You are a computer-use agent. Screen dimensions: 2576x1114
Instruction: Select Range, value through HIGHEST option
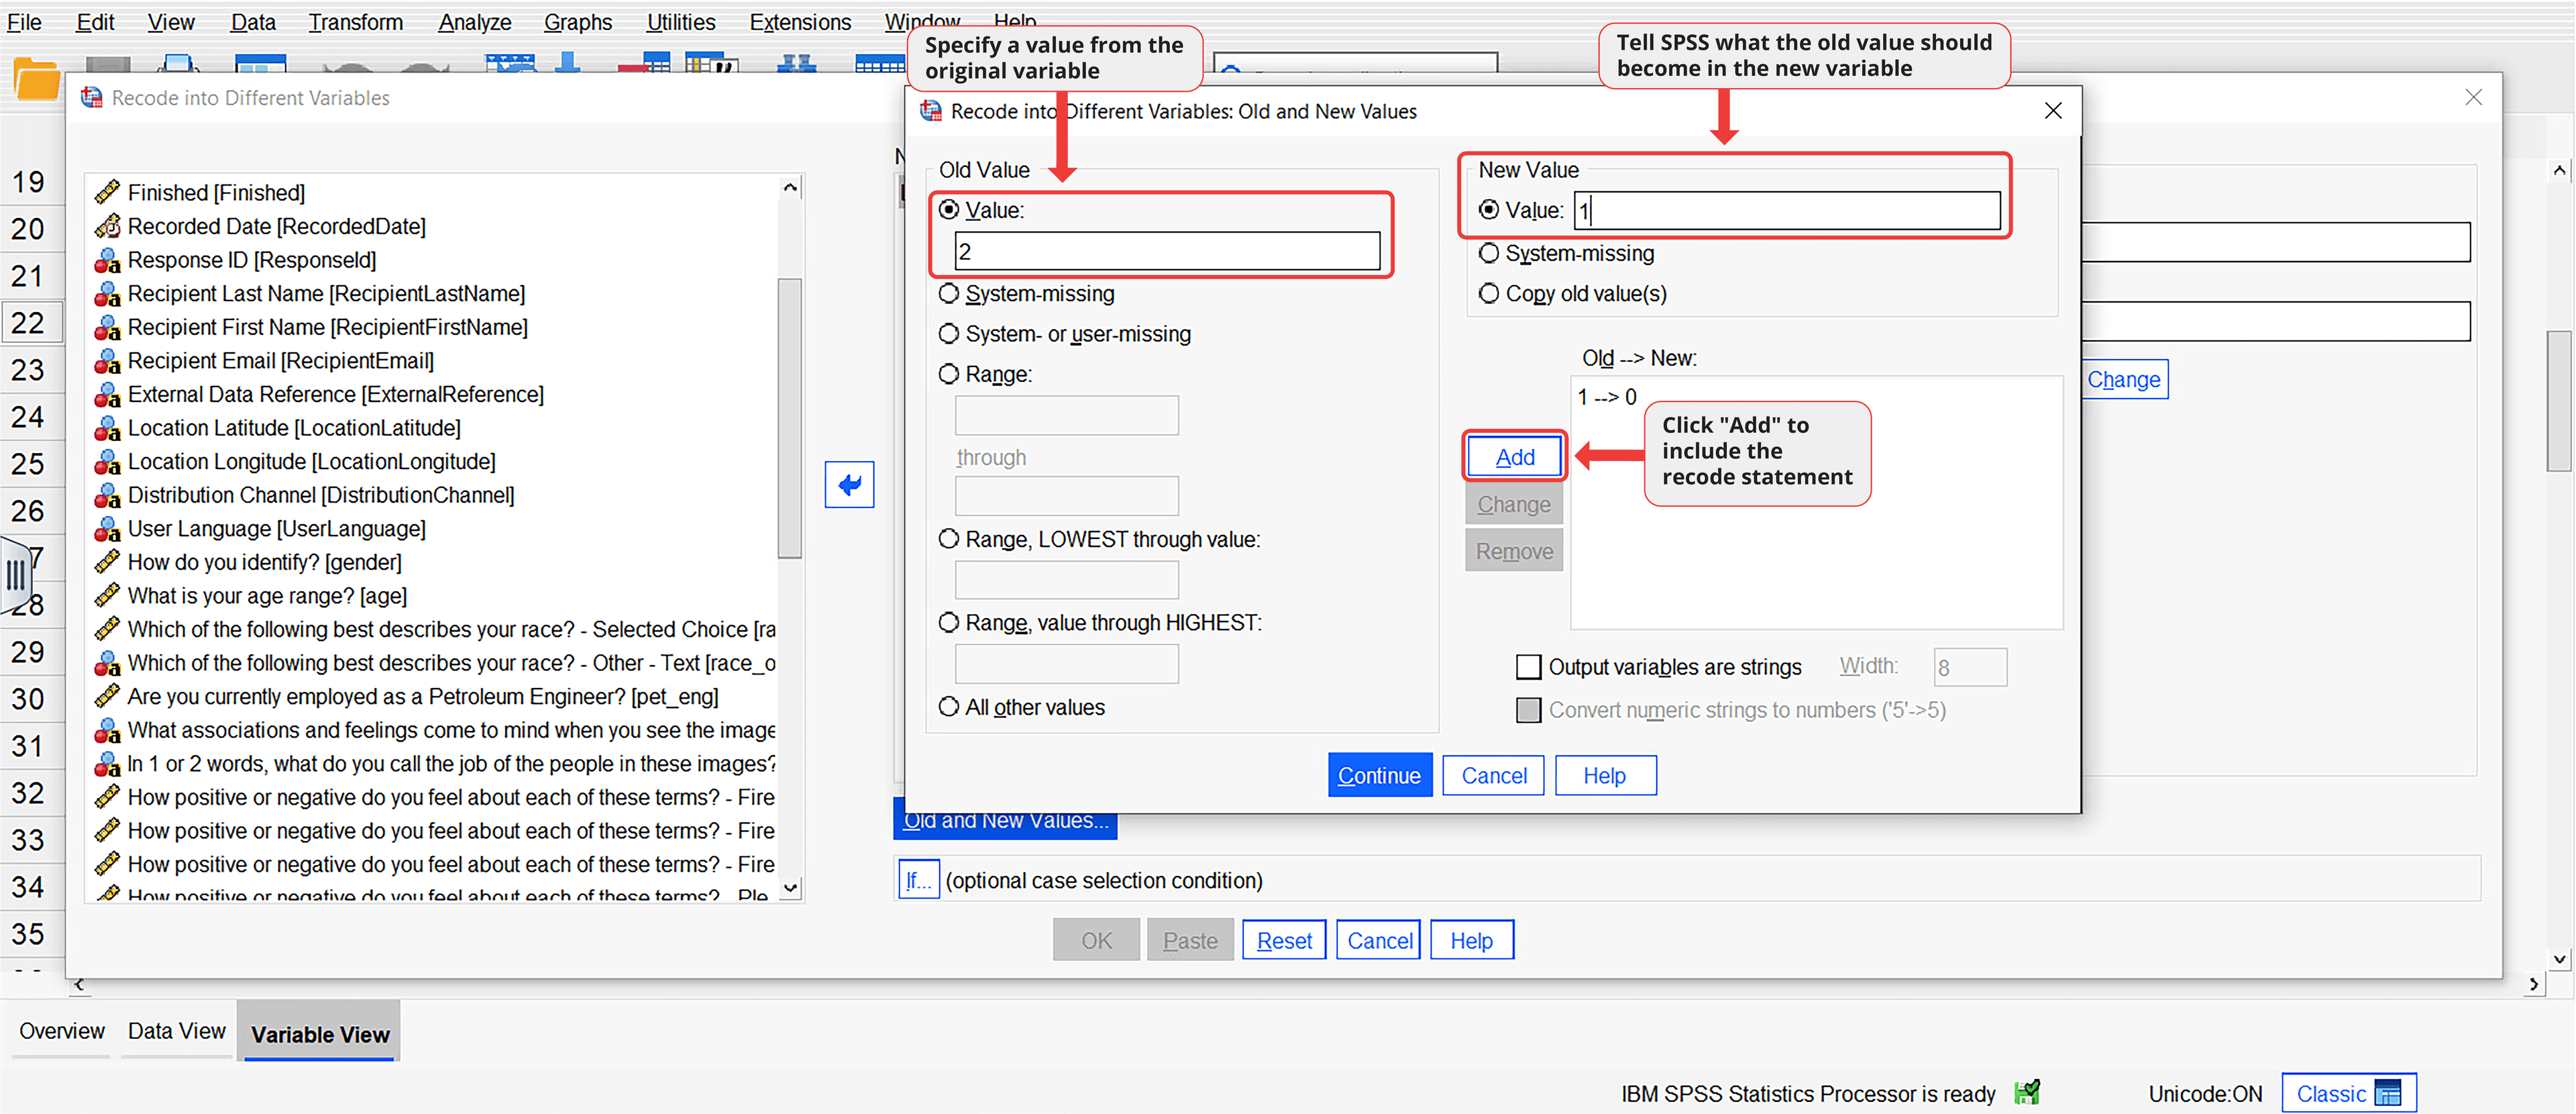[x=949, y=623]
